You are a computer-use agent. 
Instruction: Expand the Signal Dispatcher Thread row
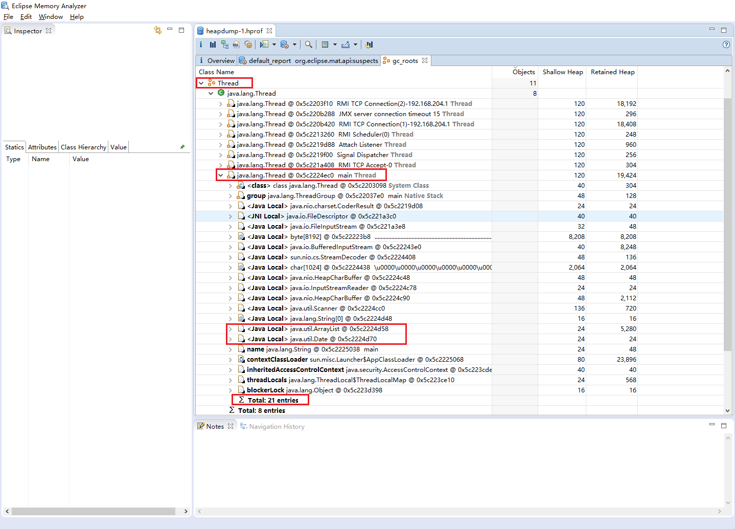[221, 155]
